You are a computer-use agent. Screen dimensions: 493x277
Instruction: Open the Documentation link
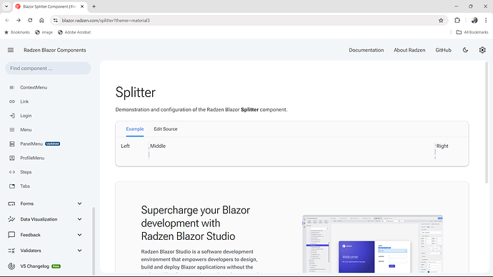pos(367,50)
